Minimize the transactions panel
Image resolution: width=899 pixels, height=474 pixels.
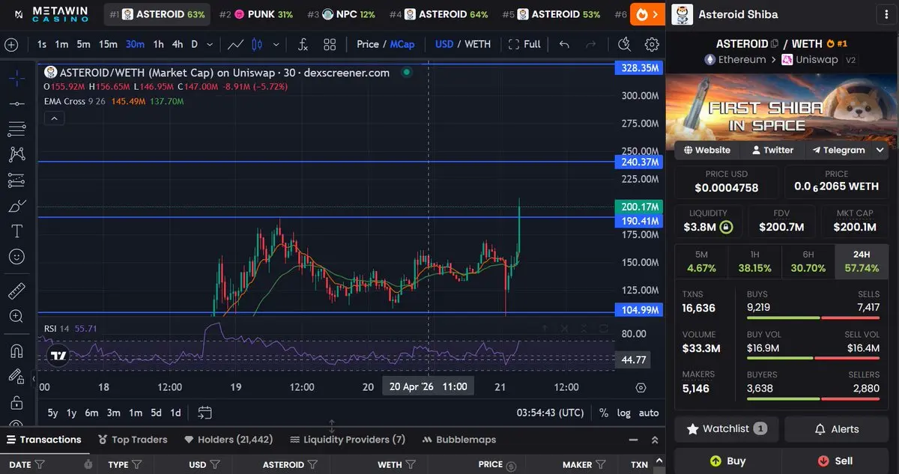[634, 440]
